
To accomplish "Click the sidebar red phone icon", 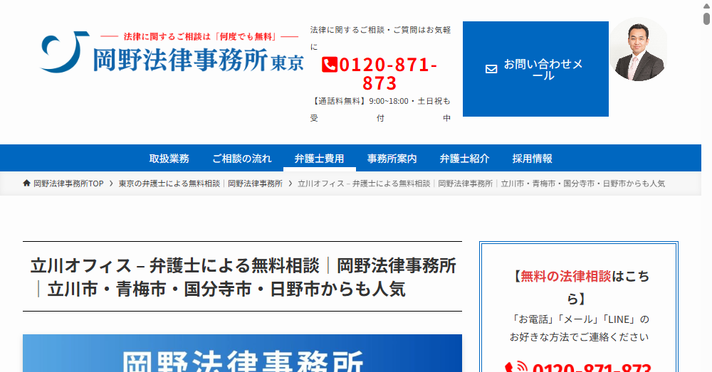I will 515,368.
